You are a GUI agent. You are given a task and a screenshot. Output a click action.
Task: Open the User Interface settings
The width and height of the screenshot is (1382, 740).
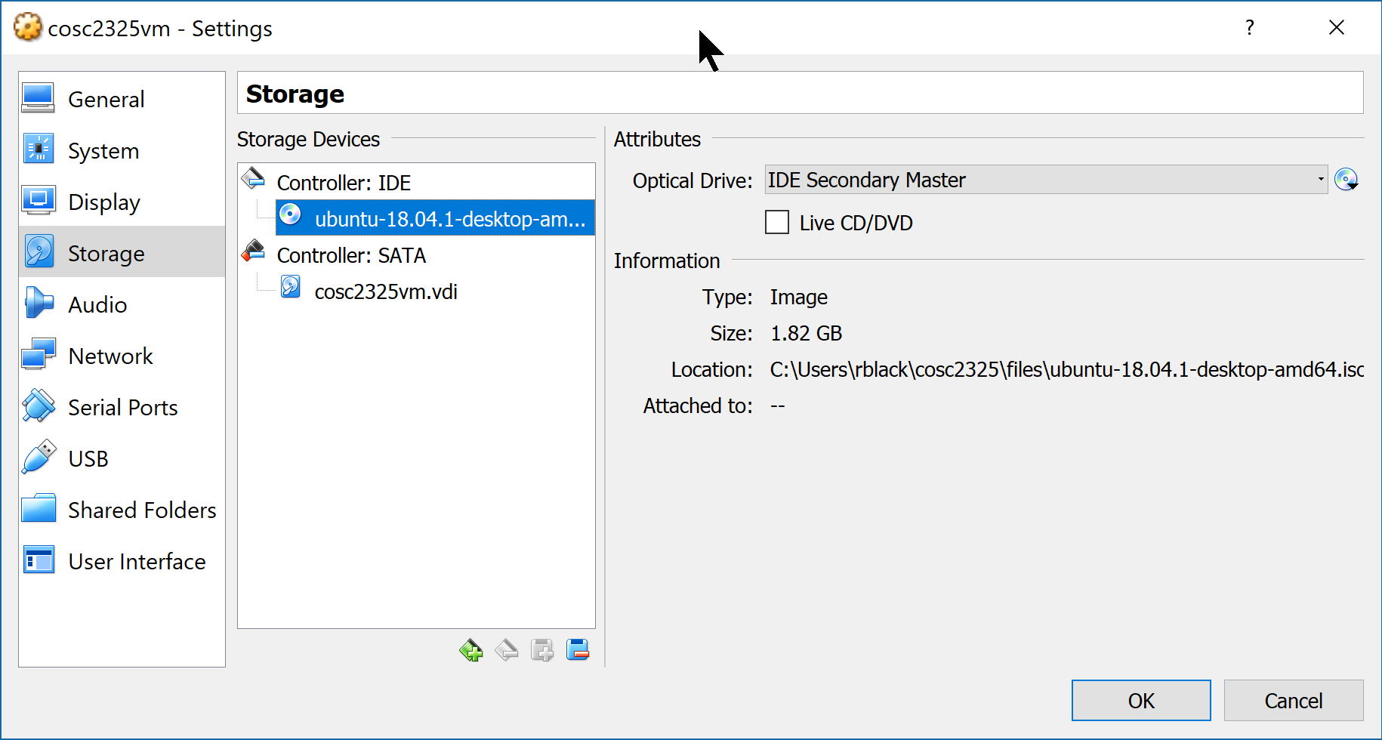click(x=122, y=561)
